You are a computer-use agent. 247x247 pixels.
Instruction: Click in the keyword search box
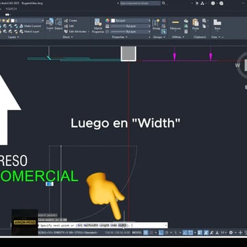pyautogui.click(x=140, y=3)
